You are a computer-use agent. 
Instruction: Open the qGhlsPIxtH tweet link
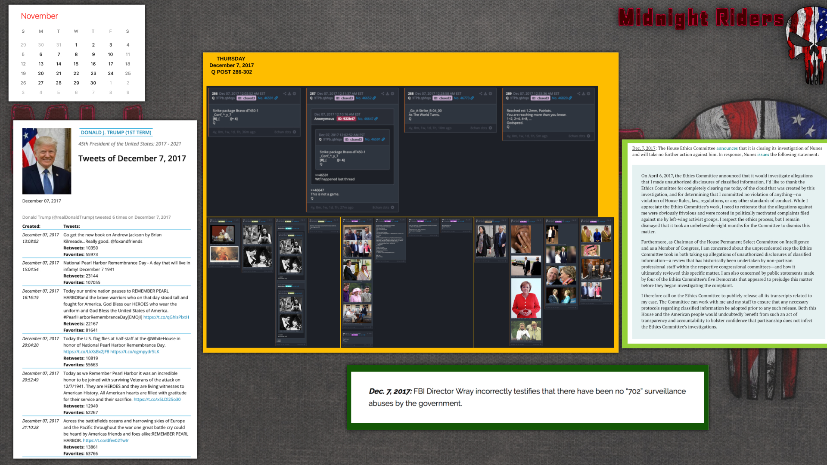point(166,317)
